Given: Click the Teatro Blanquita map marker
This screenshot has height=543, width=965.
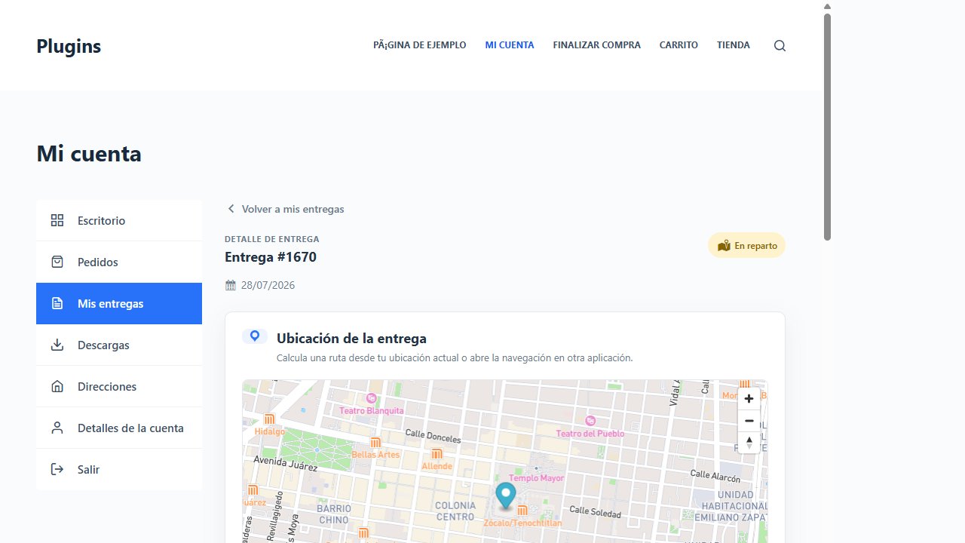Looking at the screenshot, I should click(371, 398).
